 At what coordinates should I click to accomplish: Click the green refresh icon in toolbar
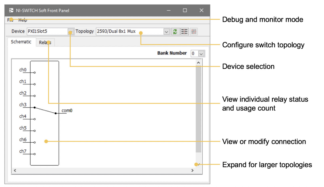(175, 32)
